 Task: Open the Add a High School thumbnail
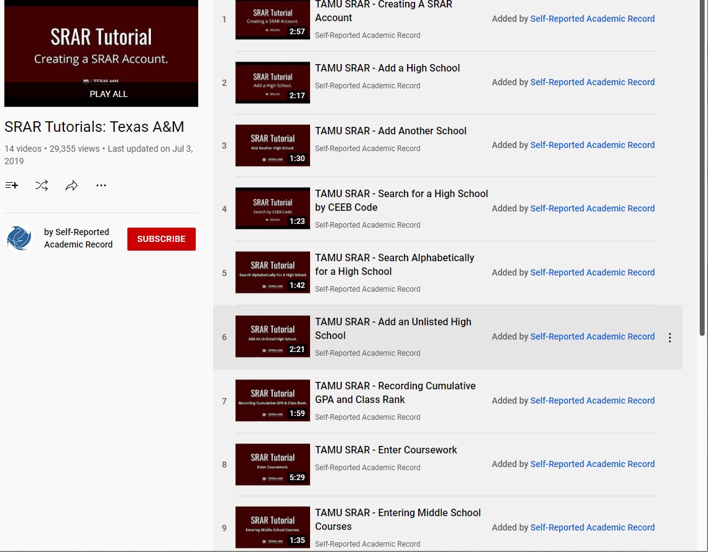point(273,83)
